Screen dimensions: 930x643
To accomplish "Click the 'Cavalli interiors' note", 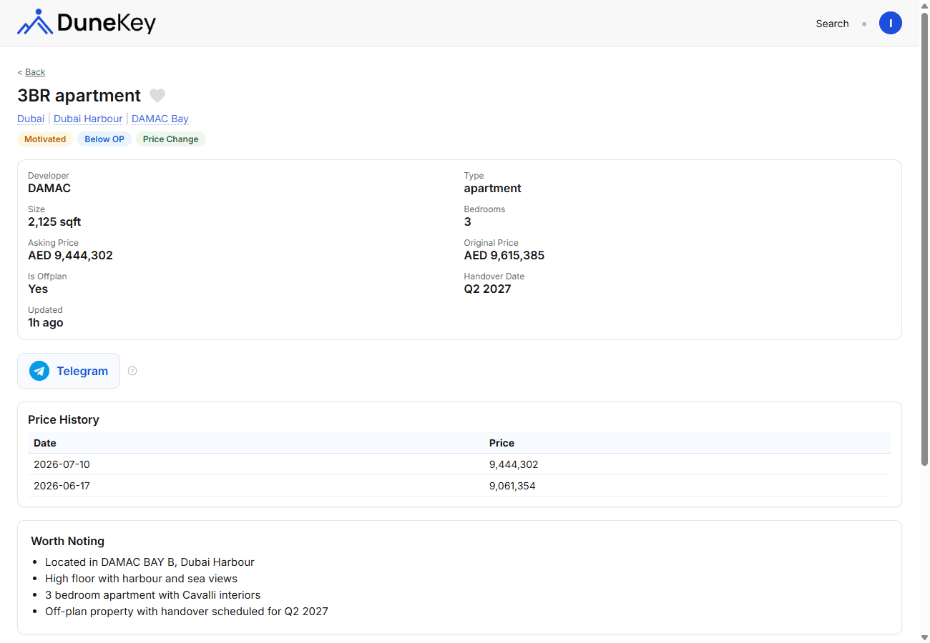I will click(153, 595).
